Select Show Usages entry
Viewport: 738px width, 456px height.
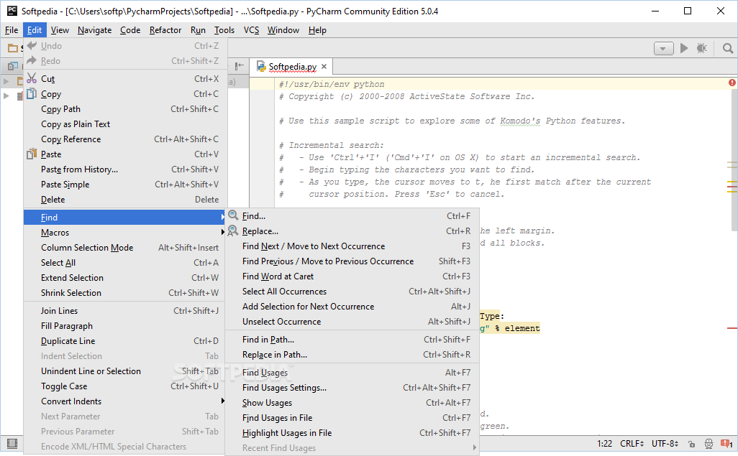[352, 402]
